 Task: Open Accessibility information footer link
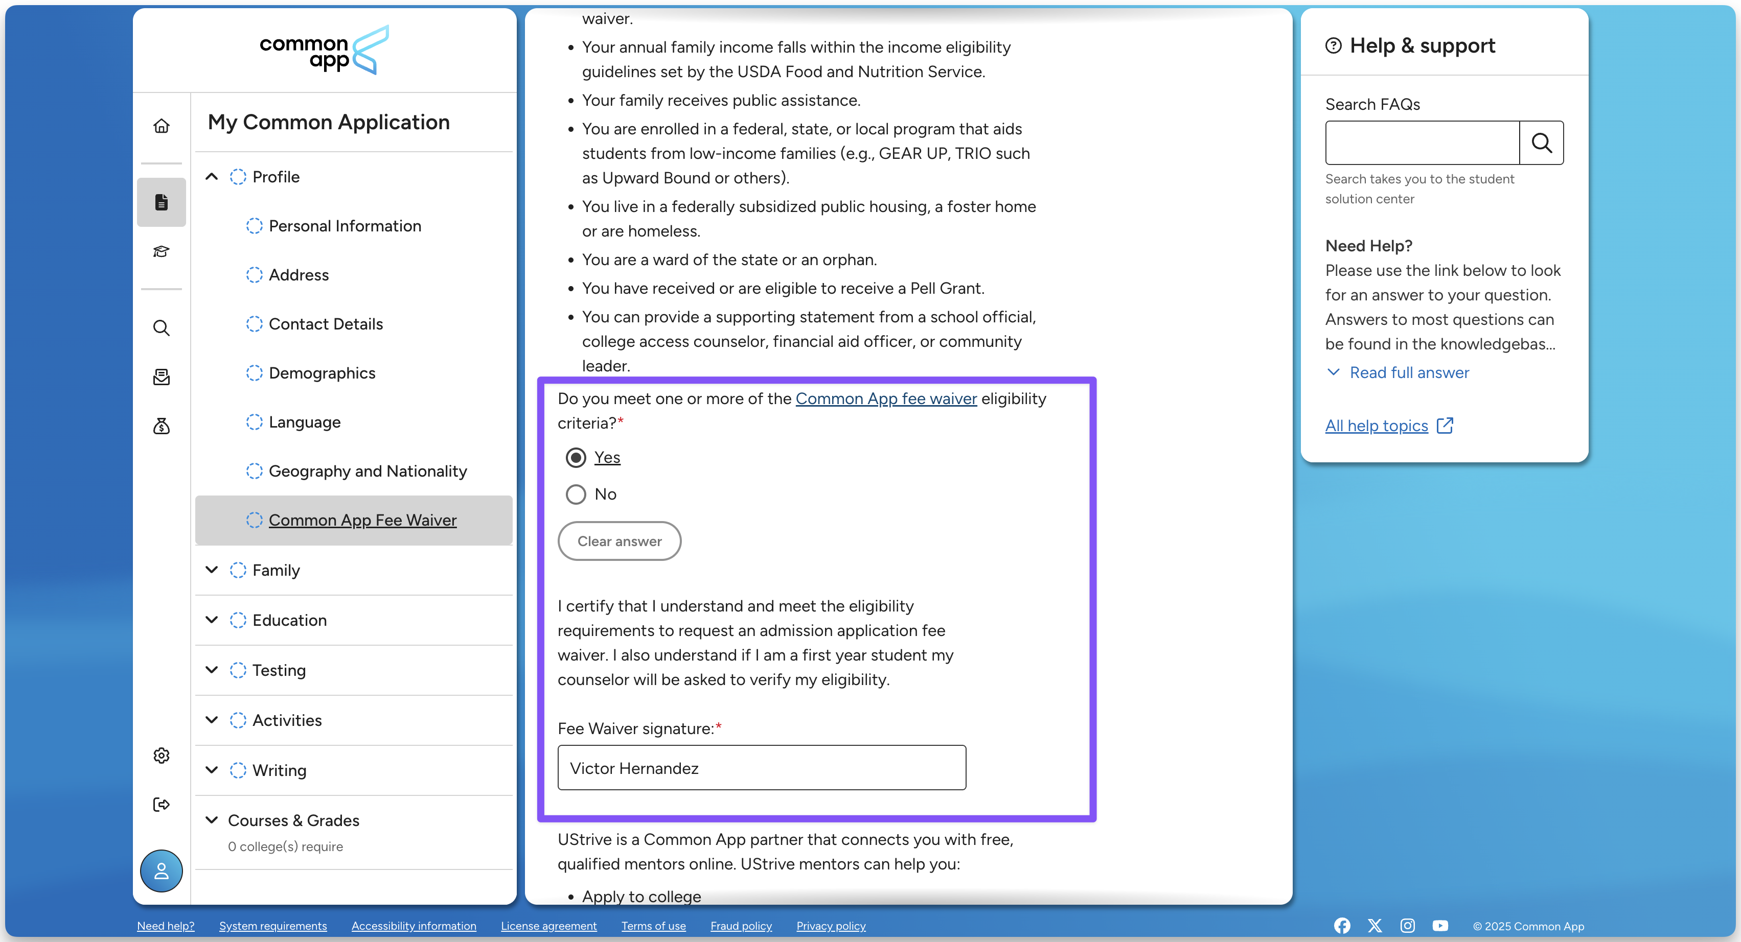414,926
